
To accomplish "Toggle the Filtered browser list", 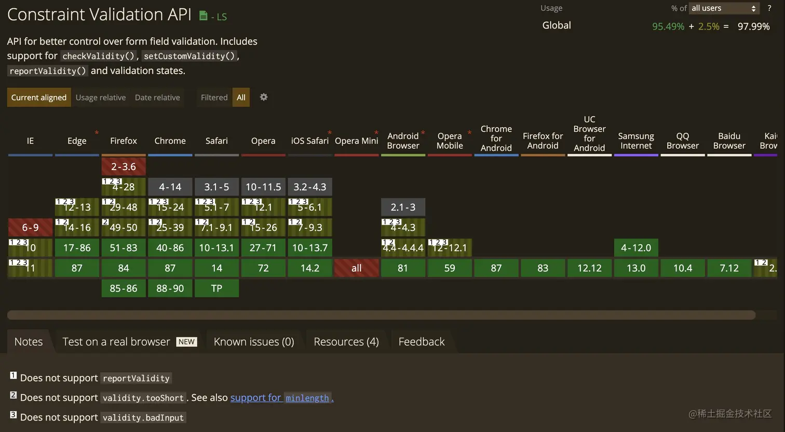I will [x=214, y=97].
